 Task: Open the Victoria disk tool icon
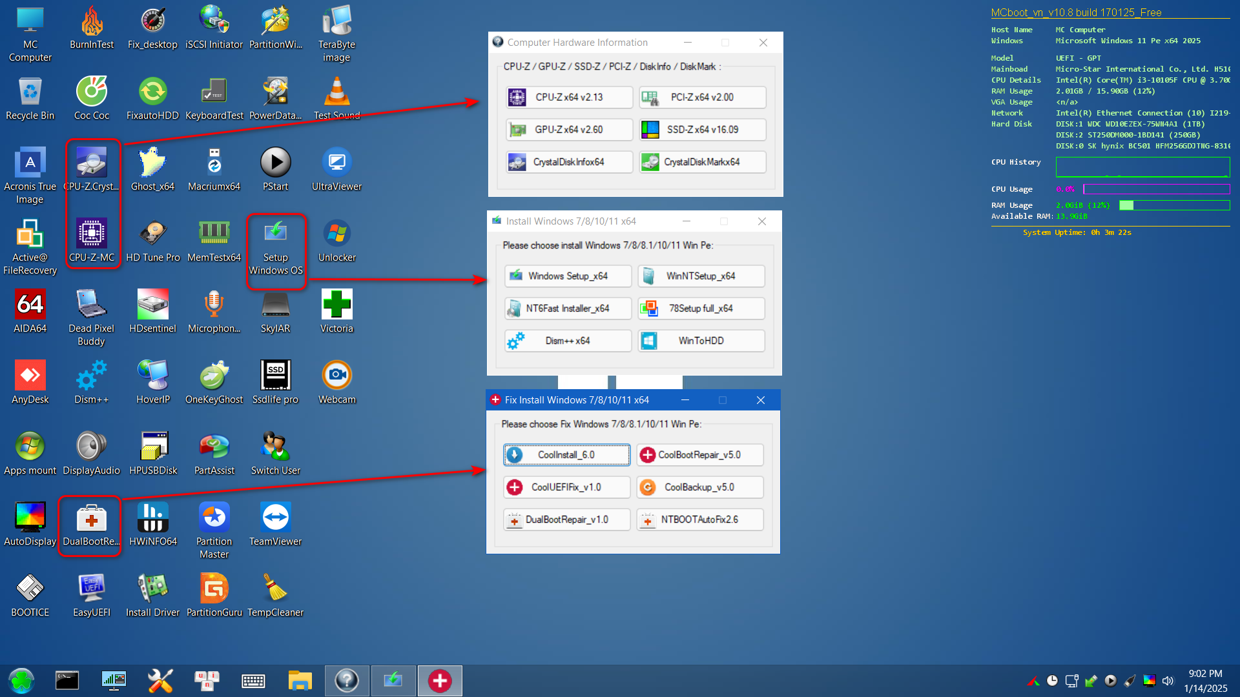point(336,305)
